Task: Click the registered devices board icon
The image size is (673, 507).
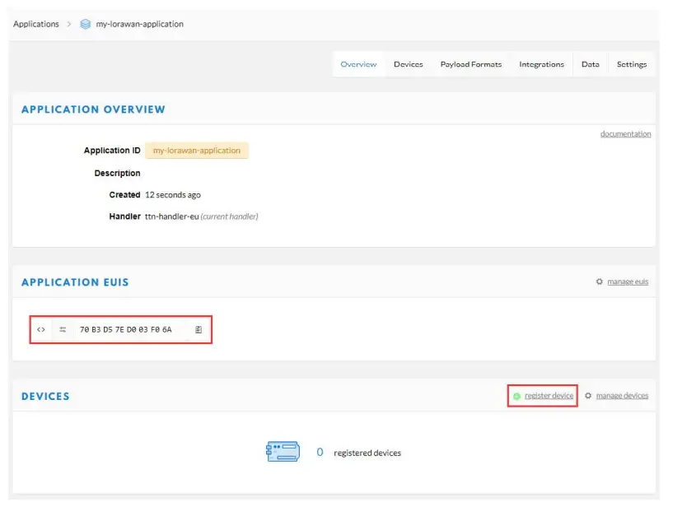Action: (x=283, y=452)
